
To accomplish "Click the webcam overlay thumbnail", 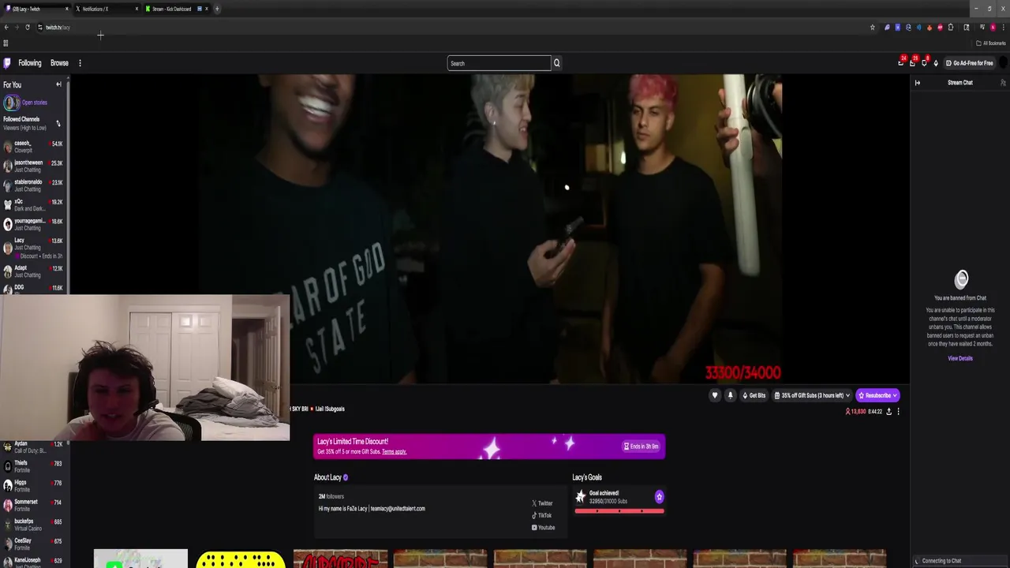I will (x=144, y=368).
